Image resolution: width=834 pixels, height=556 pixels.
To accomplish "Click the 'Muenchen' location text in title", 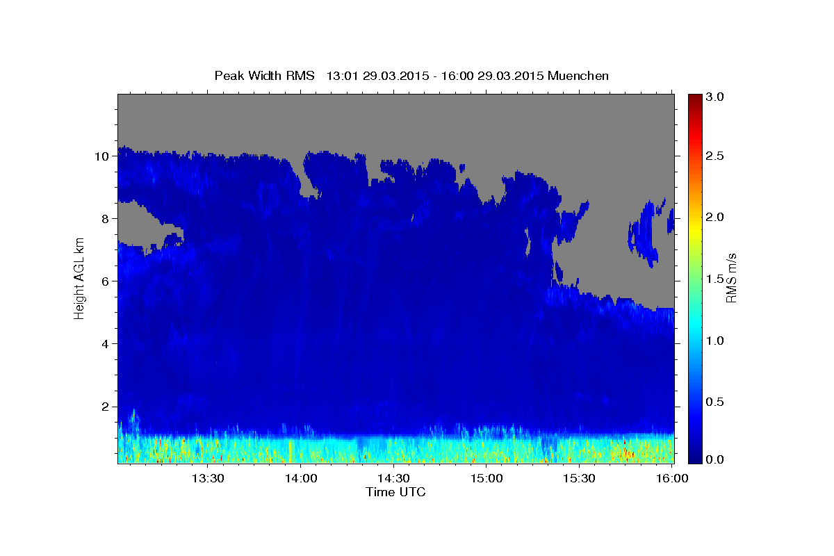I will (578, 76).
